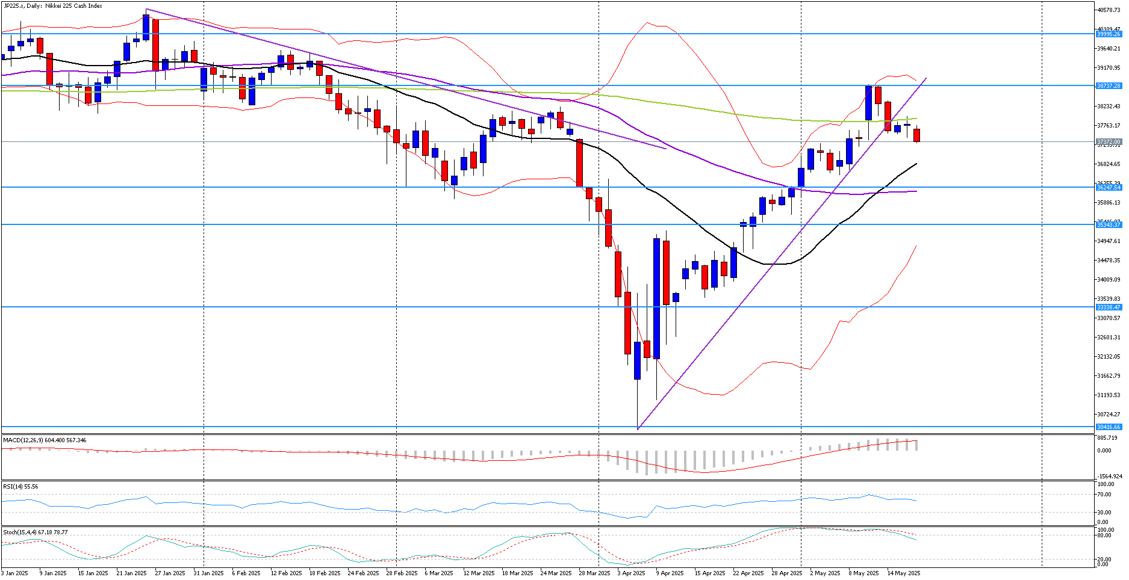Select the 35345.37 level price tag

tap(1108, 224)
